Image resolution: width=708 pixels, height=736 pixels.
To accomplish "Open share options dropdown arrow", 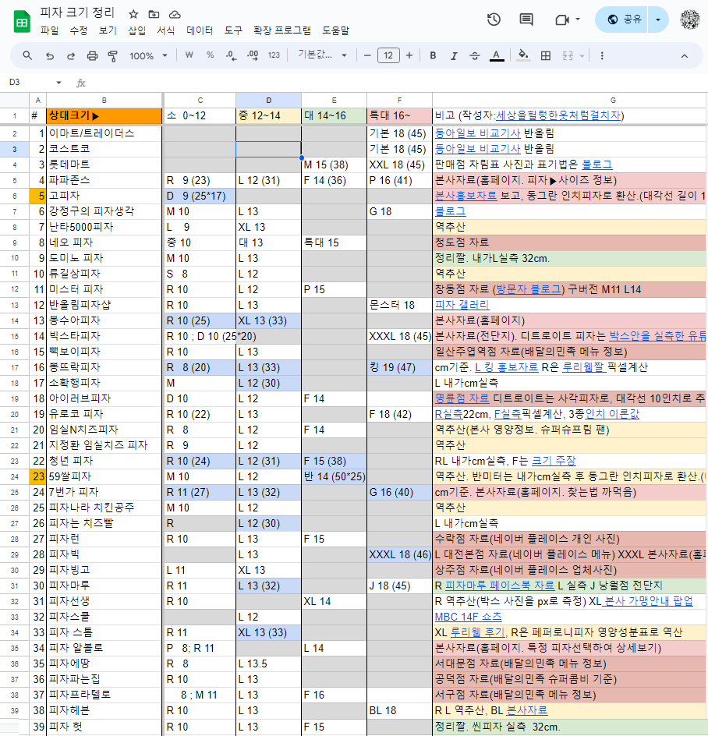I will (x=658, y=19).
